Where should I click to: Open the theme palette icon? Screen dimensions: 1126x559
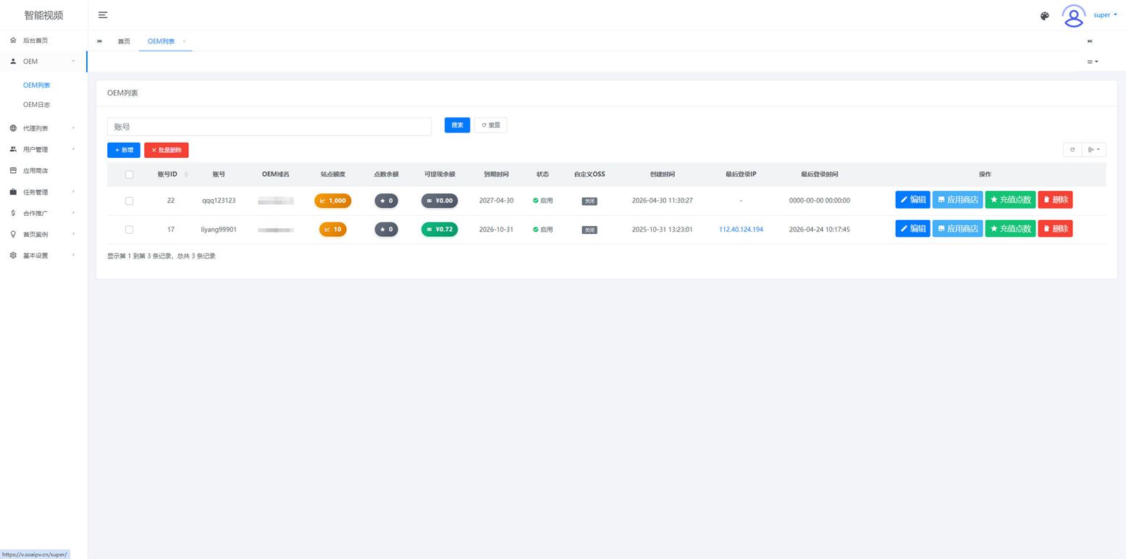click(1044, 16)
